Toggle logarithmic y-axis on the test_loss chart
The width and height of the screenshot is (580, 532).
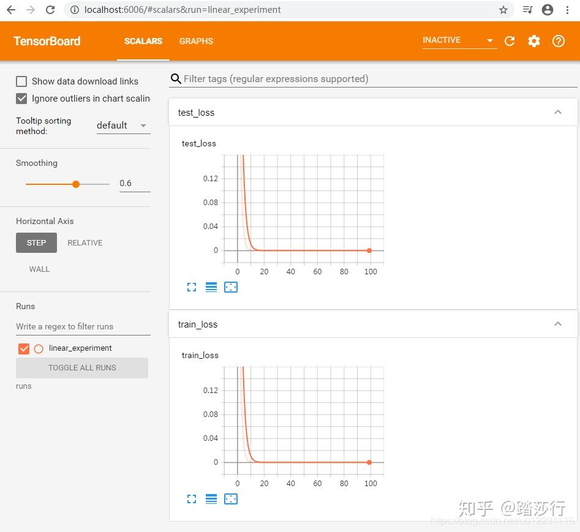pos(211,287)
